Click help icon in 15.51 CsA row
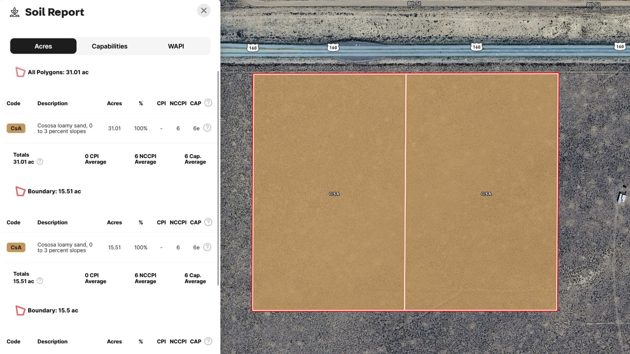This screenshot has height=354, width=630. click(x=207, y=247)
